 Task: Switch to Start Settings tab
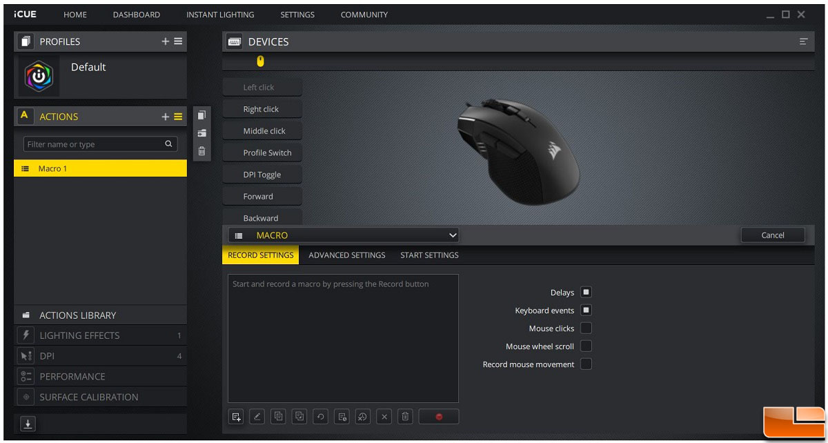point(429,255)
